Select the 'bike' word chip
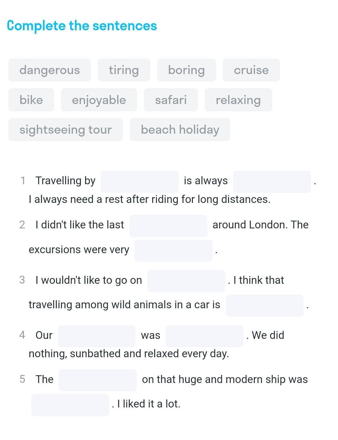Viewport: 338px width, 440px height. pyautogui.click(x=31, y=100)
